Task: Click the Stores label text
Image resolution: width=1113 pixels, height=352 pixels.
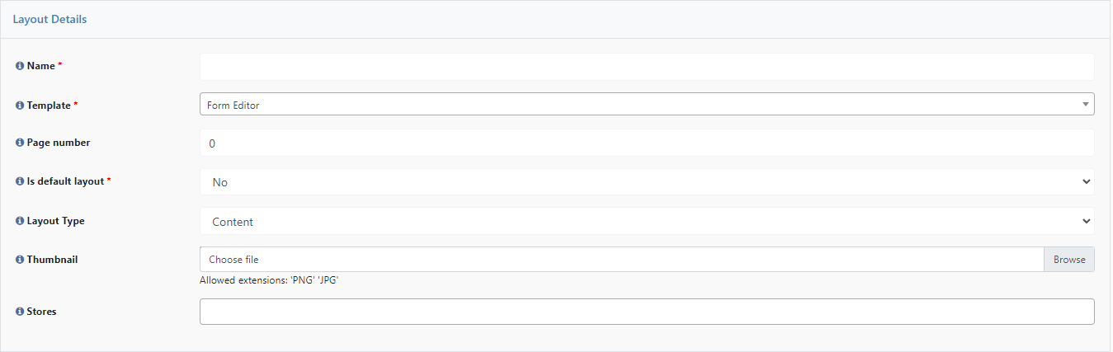Action: (41, 312)
